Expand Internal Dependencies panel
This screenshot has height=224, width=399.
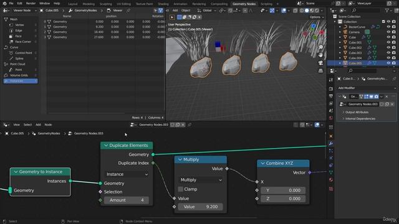(360, 119)
